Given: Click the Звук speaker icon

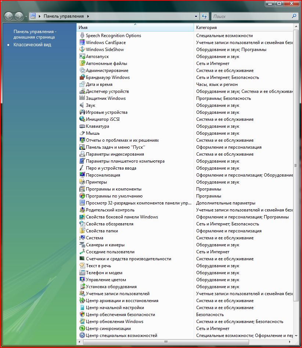Looking at the screenshot, I should pos(82,105).
